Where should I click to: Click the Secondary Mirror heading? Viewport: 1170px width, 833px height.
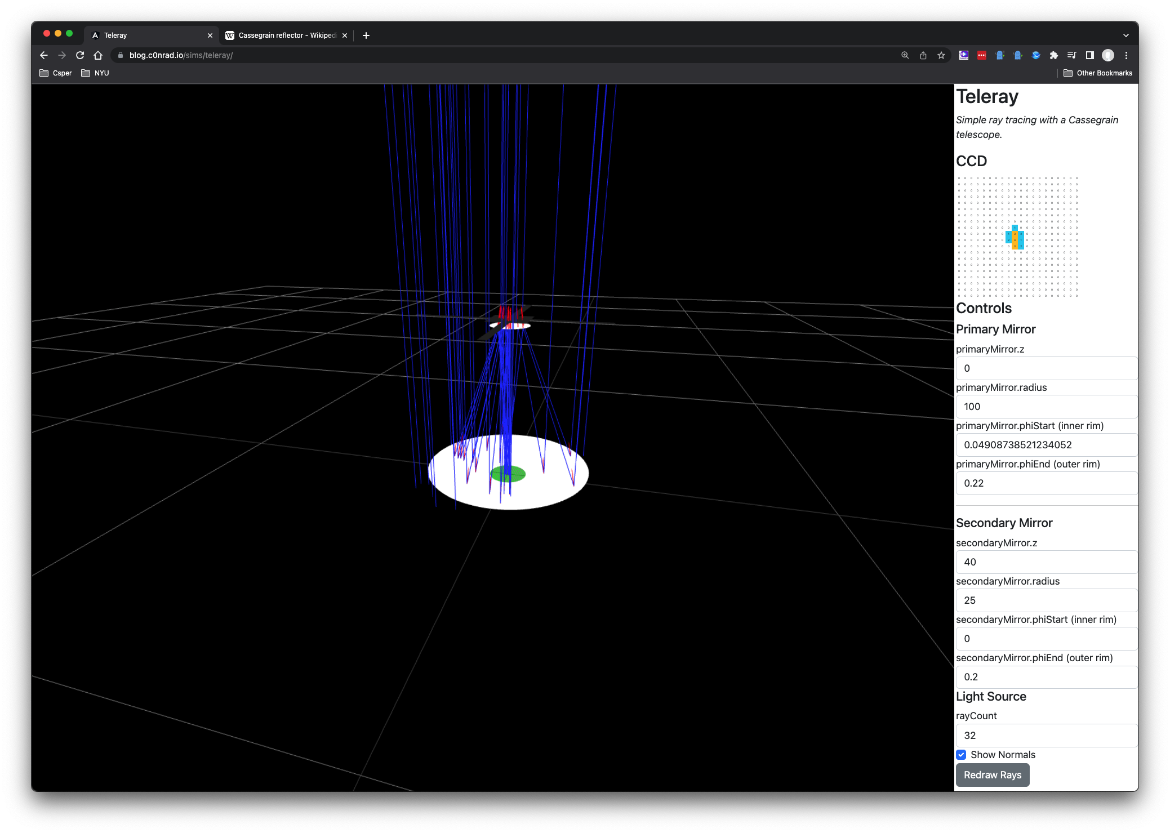1004,523
